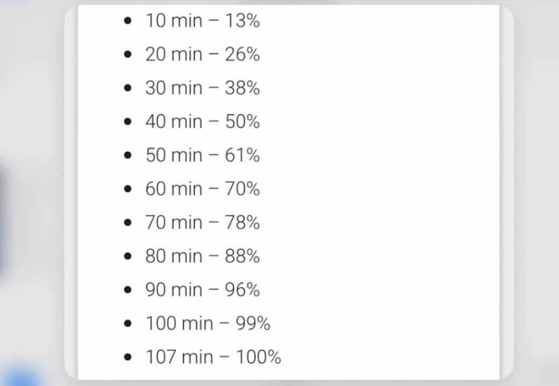Select the "60 min – 70%" line
This screenshot has height=386, width=559.
coord(202,189)
